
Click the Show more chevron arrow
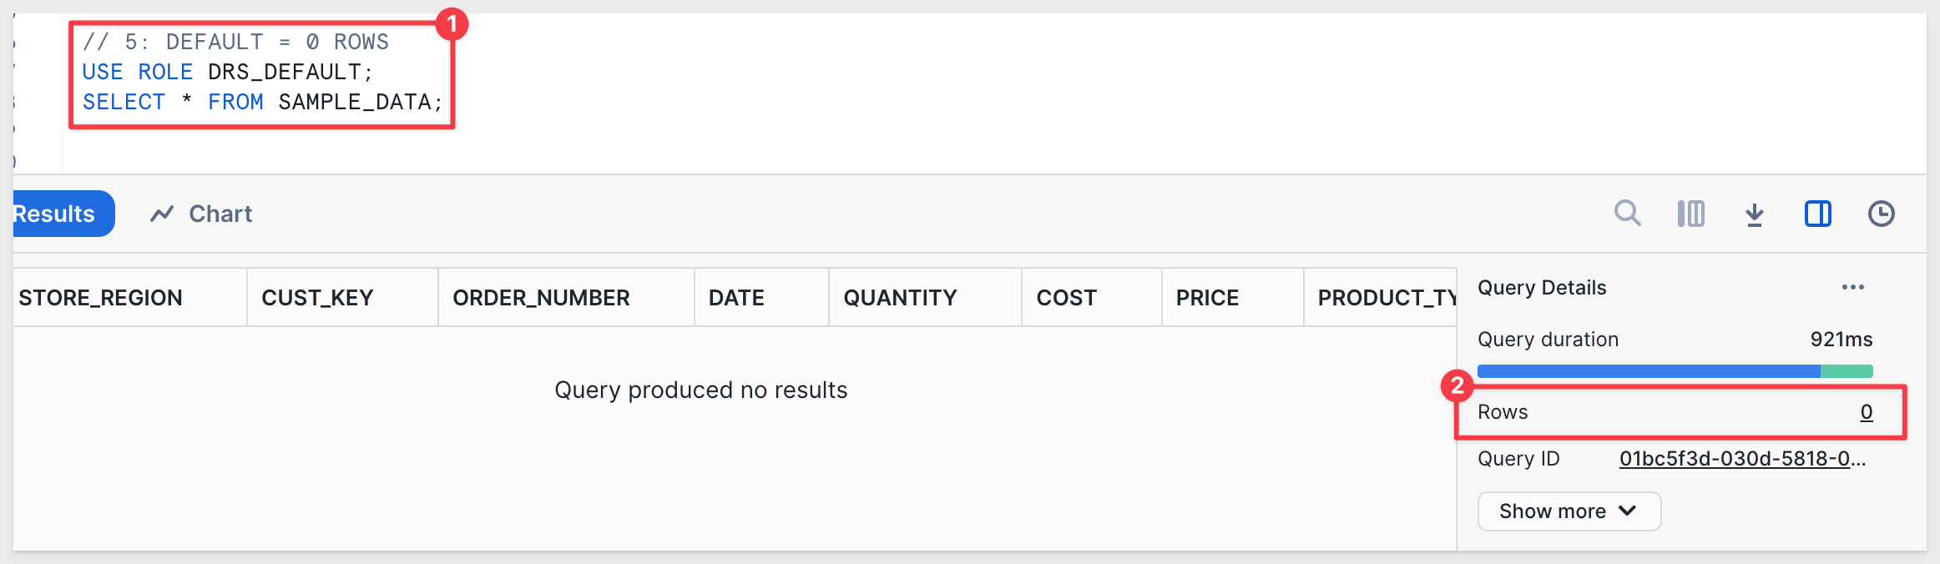point(1627,511)
